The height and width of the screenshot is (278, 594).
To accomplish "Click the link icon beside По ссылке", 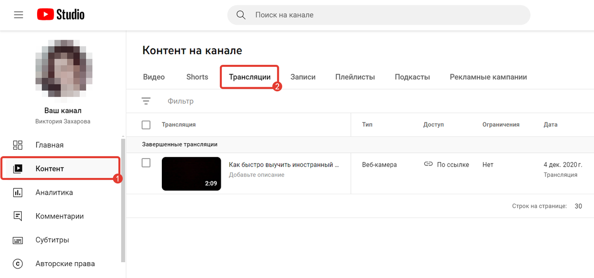I will [429, 164].
